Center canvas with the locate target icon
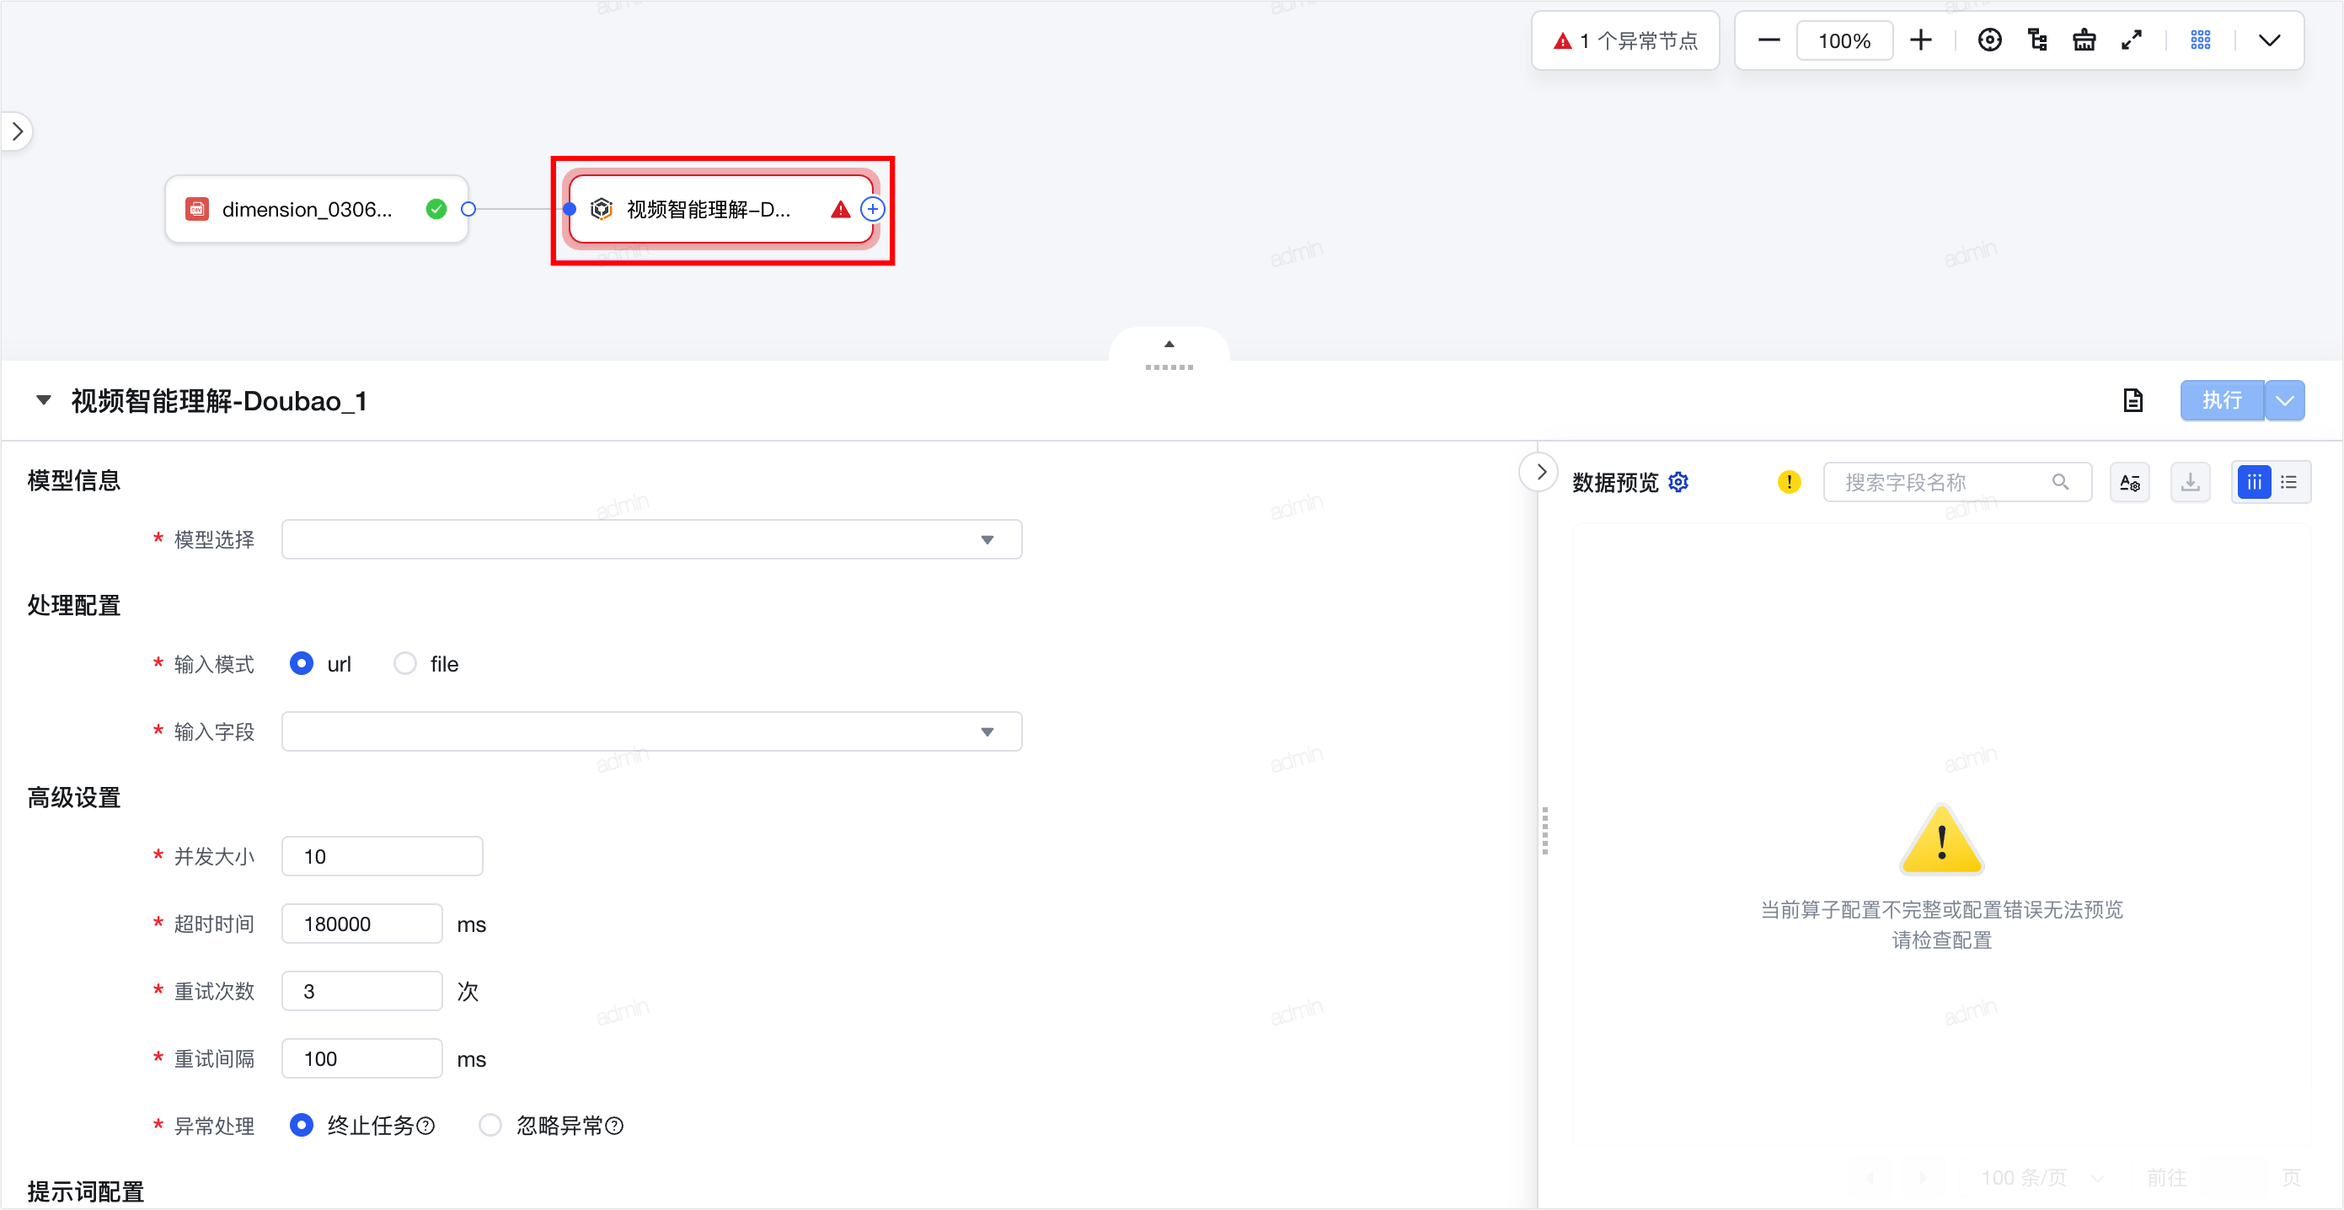The image size is (2344, 1210). (x=1989, y=41)
